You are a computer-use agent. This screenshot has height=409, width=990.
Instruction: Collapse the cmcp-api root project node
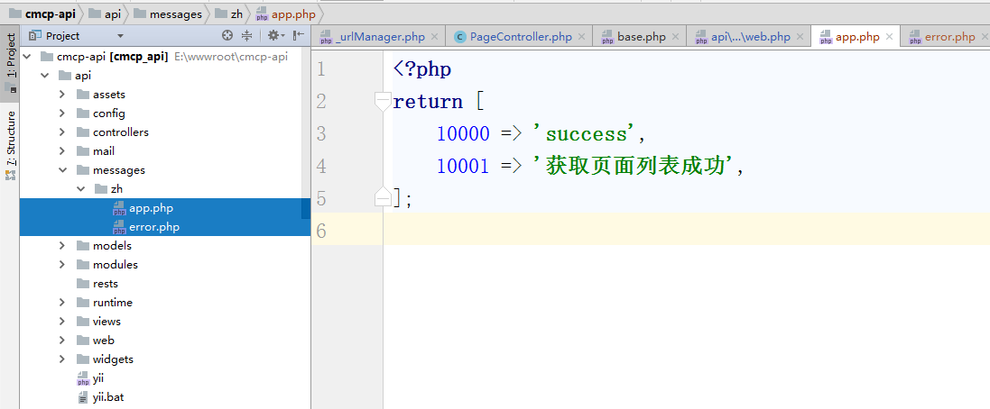click(27, 57)
